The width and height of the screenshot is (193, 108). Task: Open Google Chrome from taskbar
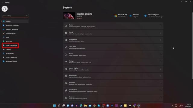click(x=94, y=106)
